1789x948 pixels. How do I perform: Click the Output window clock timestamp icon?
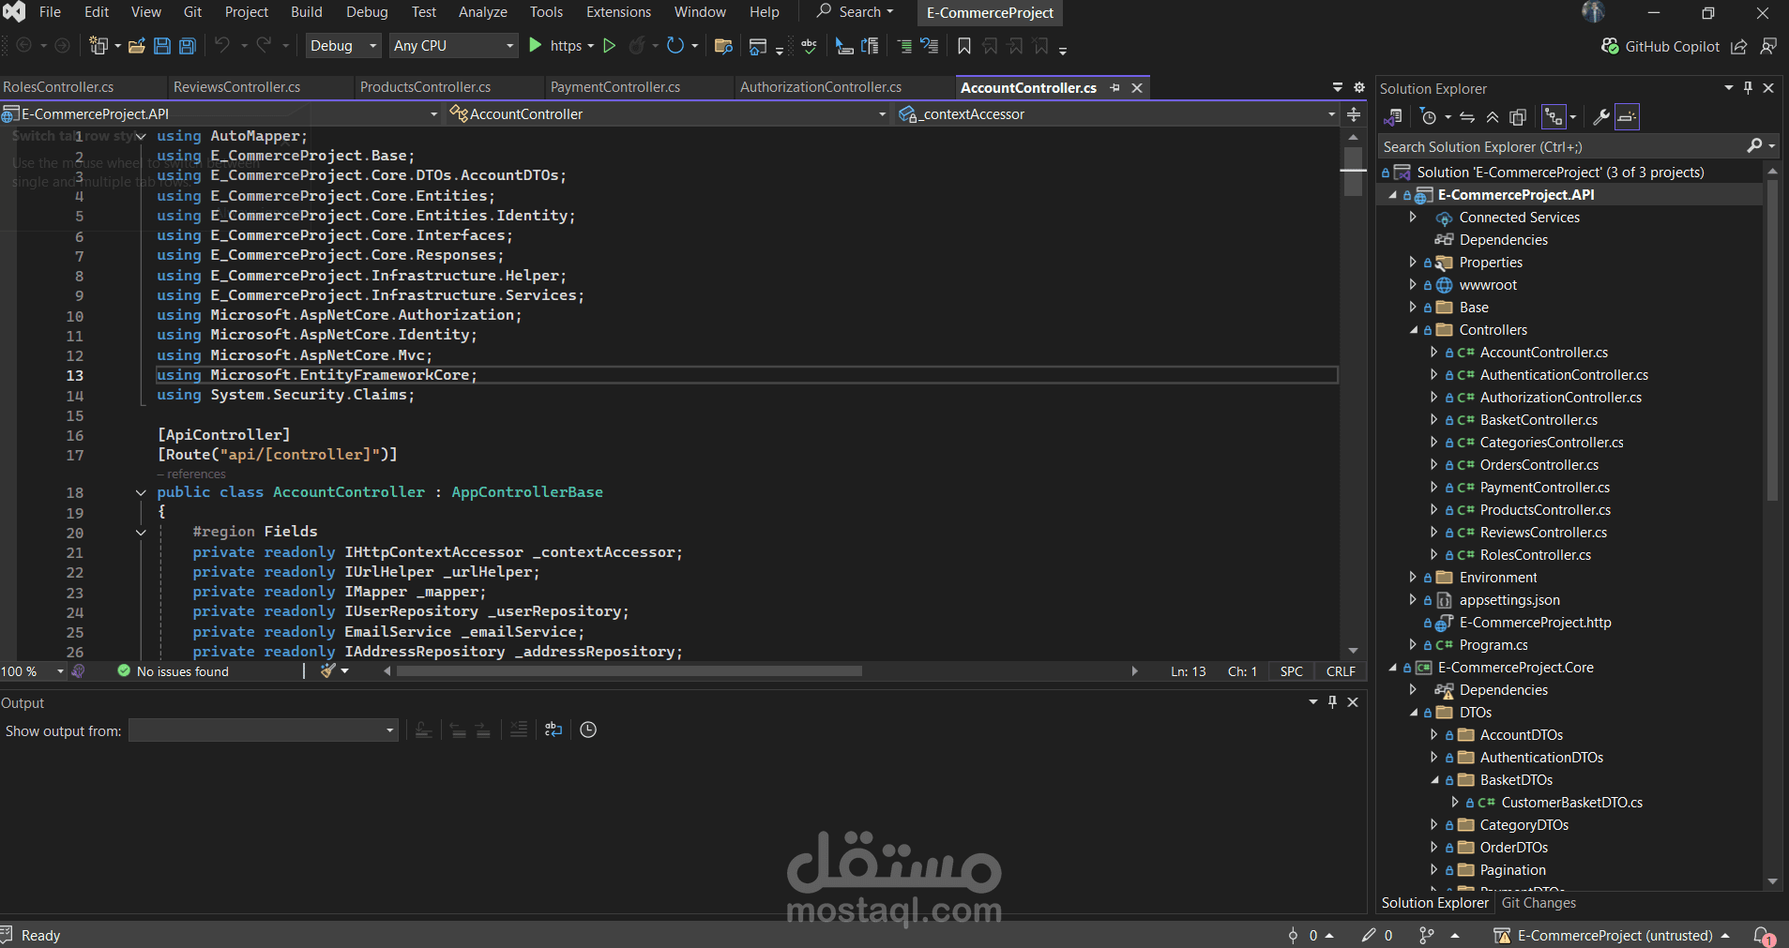[588, 730]
